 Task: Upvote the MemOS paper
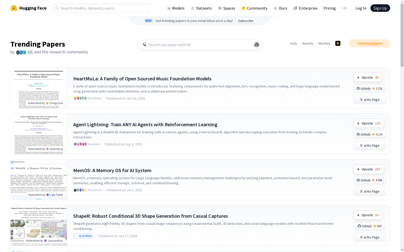(368, 169)
